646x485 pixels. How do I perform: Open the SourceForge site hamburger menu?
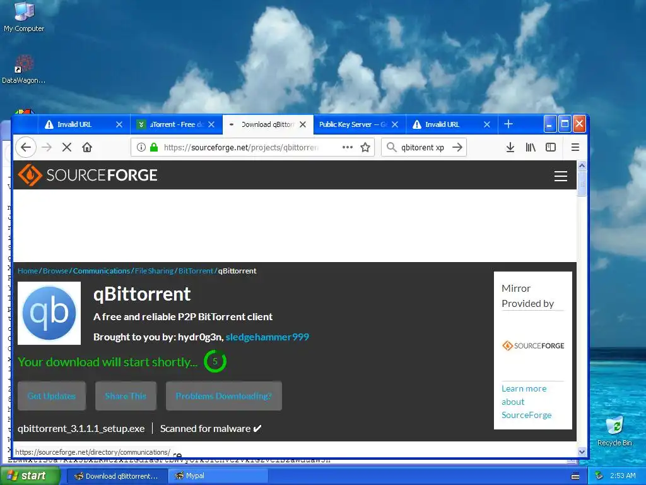point(561,176)
